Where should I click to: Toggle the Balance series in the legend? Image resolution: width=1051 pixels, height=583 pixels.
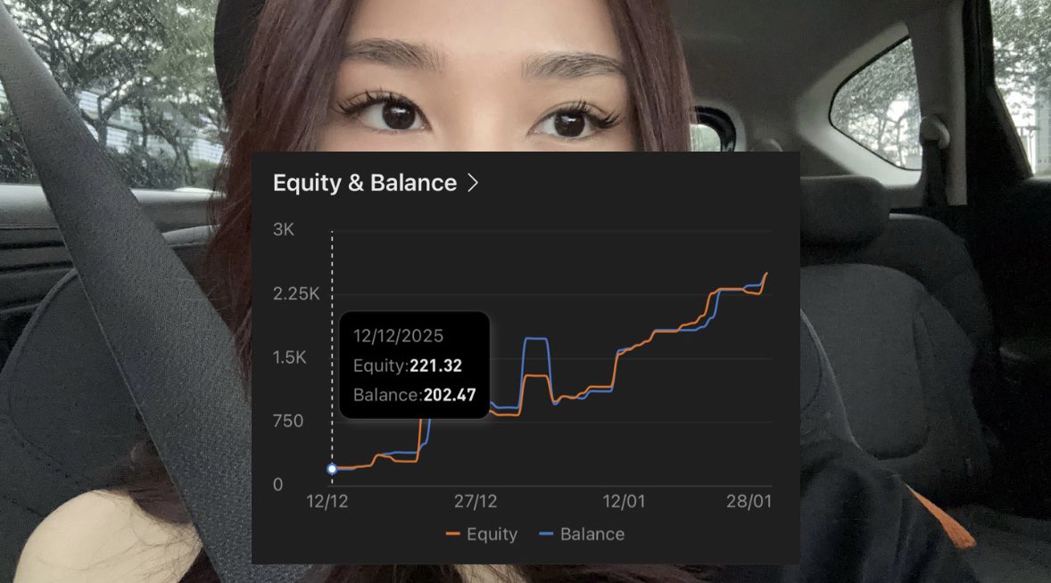[x=582, y=534]
